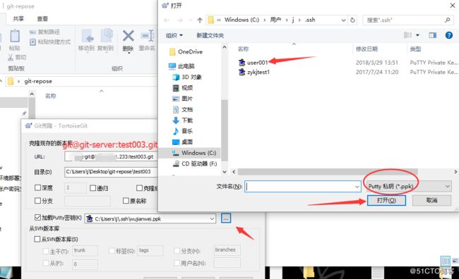Change the file view layout icon
The height and width of the screenshot is (279, 459).
(407, 35)
